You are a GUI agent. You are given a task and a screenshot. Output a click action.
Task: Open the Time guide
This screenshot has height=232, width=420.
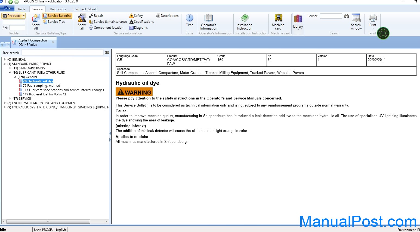point(190,21)
